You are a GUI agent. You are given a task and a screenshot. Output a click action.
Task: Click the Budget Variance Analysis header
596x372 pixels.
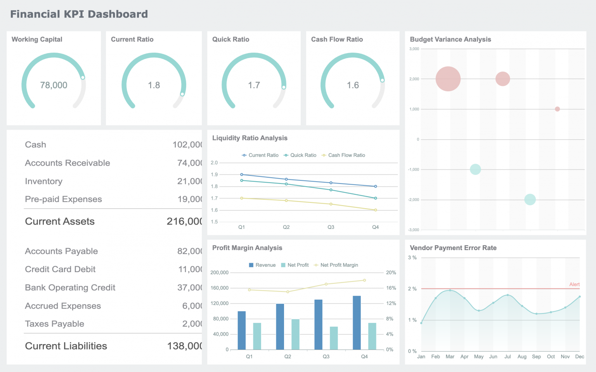(x=450, y=39)
